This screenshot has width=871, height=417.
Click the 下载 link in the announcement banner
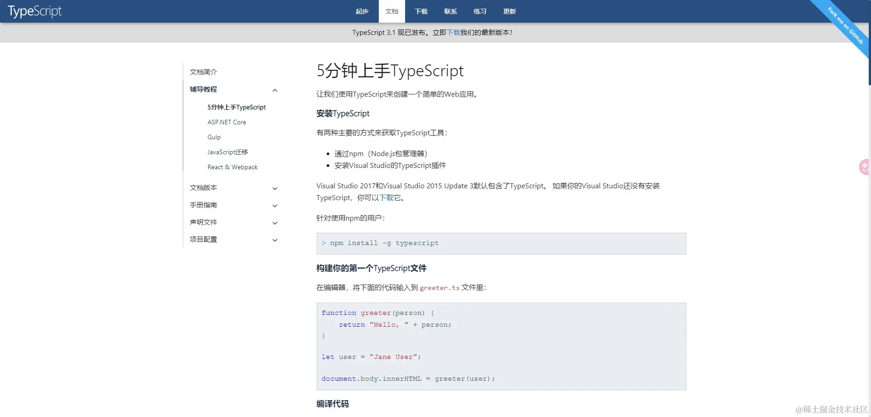point(454,33)
